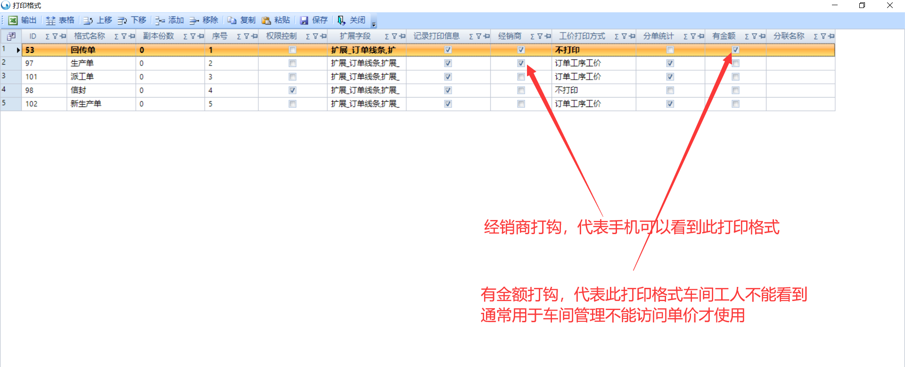Viewport: 905px width, 367px height.
Task: Toggle 权限控制 checkbox for 信封 row
Action: (292, 90)
